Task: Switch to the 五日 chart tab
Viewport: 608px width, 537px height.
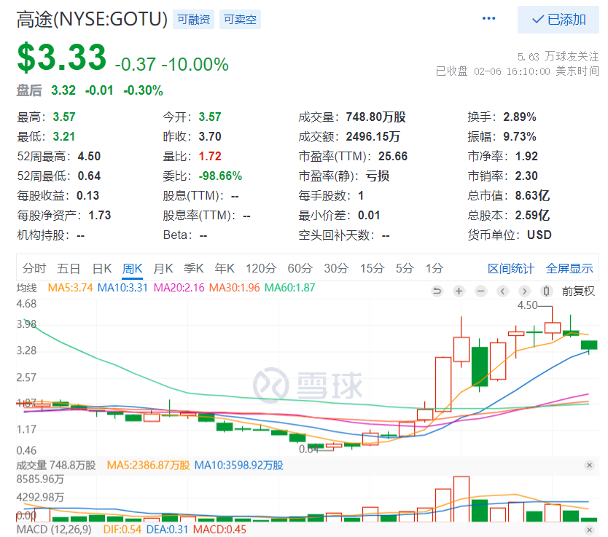Action: click(x=69, y=268)
